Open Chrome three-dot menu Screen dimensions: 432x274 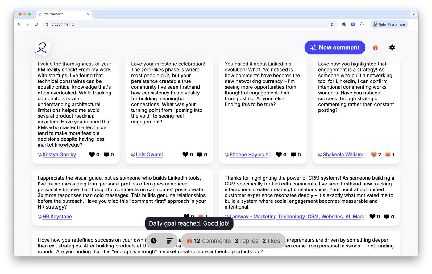pos(413,24)
